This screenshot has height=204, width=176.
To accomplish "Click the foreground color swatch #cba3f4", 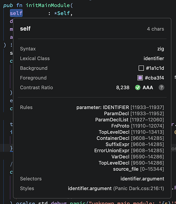I will [x=140, y=78].
